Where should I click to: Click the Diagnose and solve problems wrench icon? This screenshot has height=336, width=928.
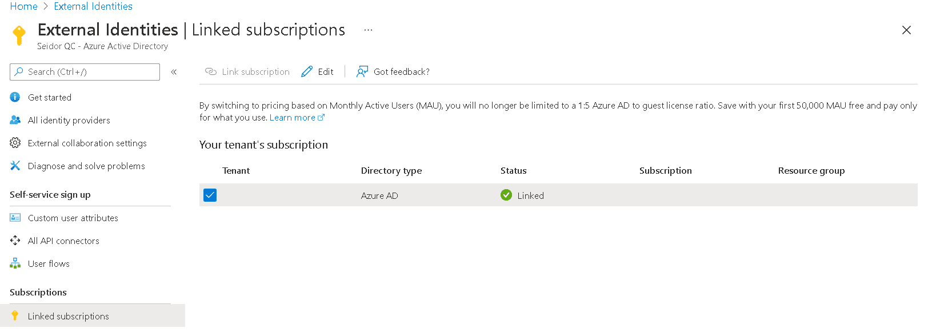(15, 166)
